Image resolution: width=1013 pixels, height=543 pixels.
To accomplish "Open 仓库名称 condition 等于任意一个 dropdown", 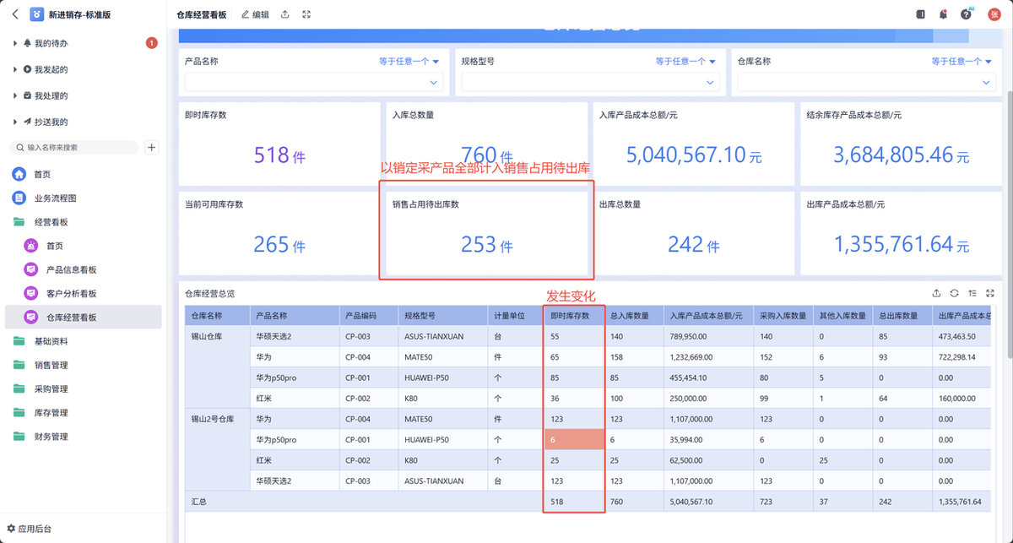I will [962, 61].
